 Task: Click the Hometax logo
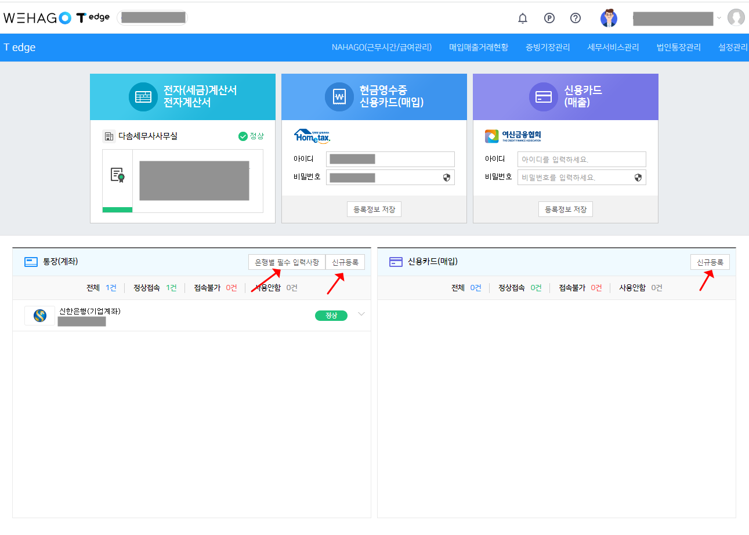click(x=313, y=135)
